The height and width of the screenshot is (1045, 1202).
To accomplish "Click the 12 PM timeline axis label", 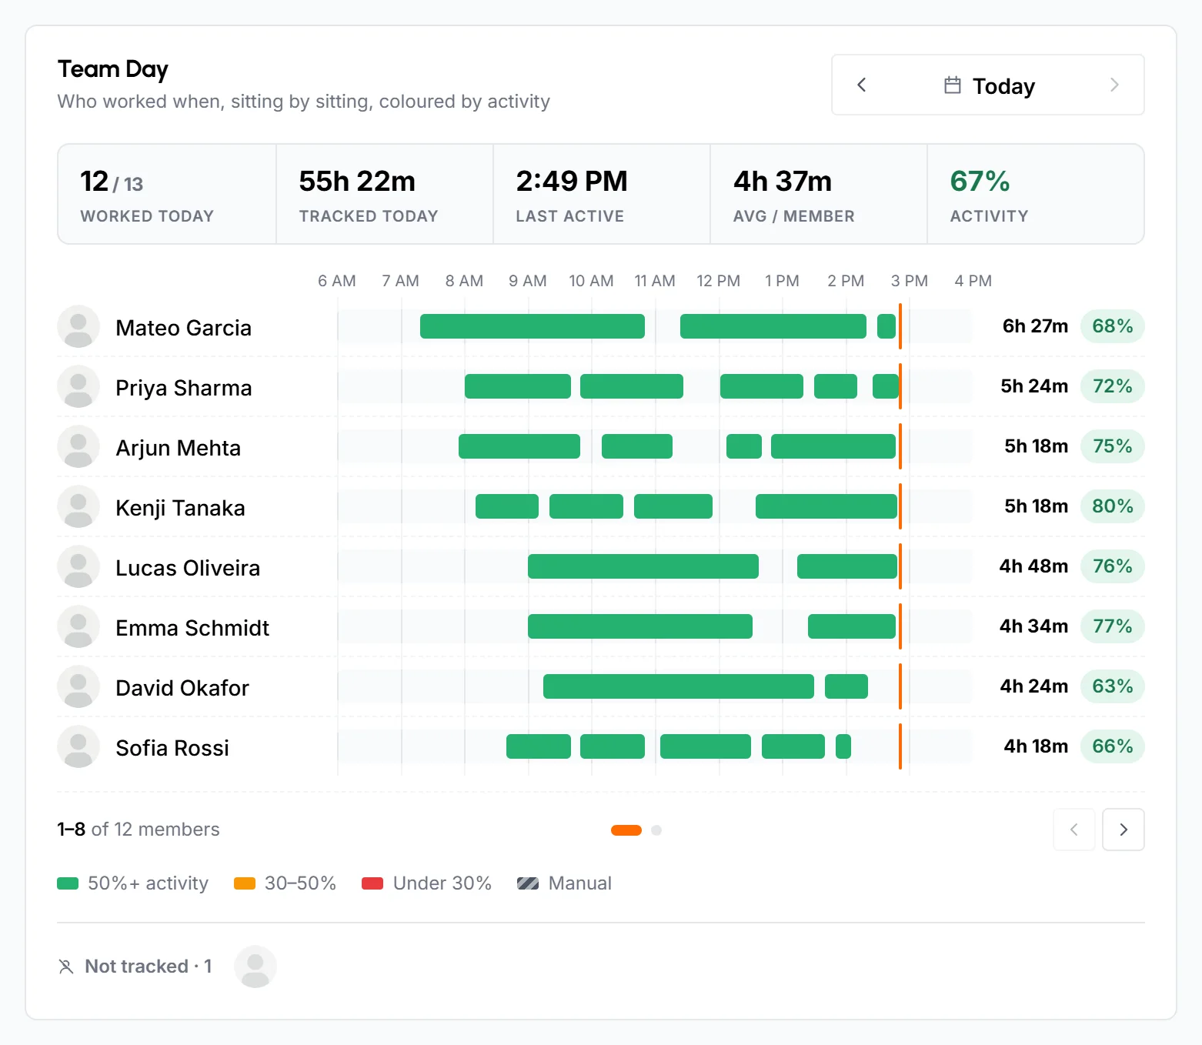I will (719, 281).
